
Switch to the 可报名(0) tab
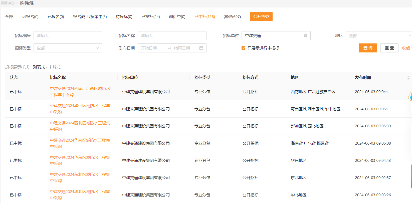tap(30, 16)
